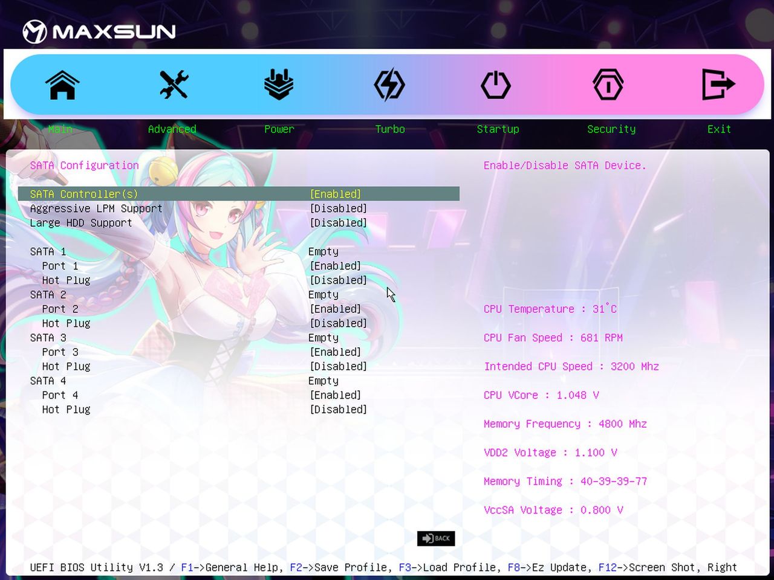Toggle Hot Plug value under SATA 2
The image size is (774, 580).
pyautogui.click(x=339, y=323)
